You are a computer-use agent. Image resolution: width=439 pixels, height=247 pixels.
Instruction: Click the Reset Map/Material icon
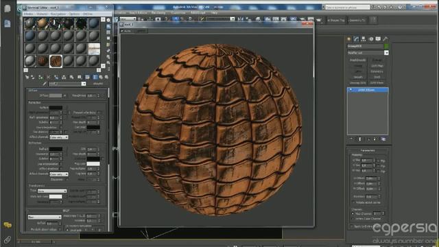pos(49,77)
